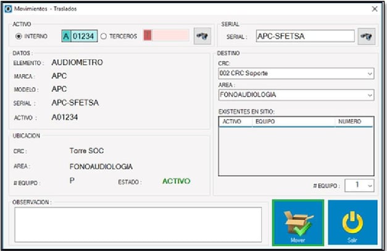Click the Mover box icon button
Viewport: 387px width, 251px height.
[x=298, y=222]
